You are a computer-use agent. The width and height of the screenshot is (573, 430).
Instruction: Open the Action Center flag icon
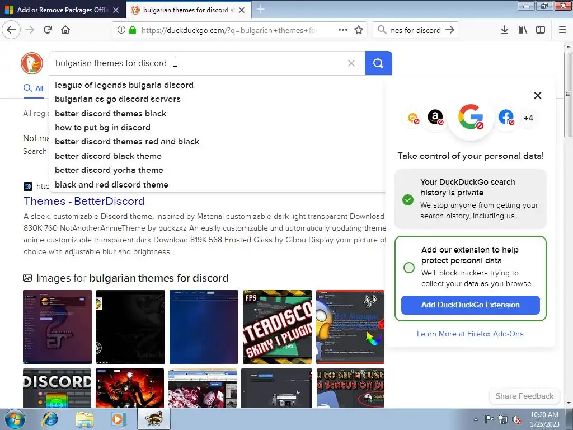pyautogui.click(x=489, y=419)
